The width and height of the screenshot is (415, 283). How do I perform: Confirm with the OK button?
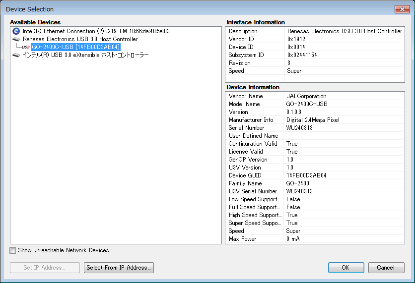click(x=346, y=268)
